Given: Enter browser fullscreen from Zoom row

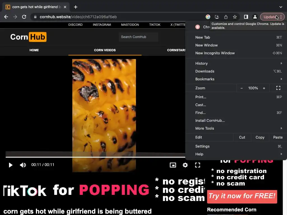Looking at the screenshot, I should (x=278, y=88).
